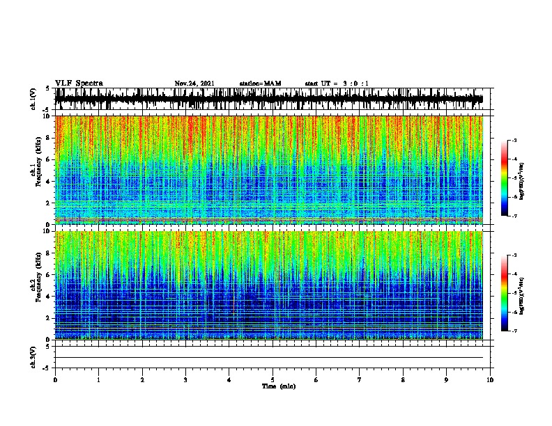Click the "8" kHz tick on ch.1 spectrogram
The height and width of the screenshot is (426, 552).
pos(49,138)
